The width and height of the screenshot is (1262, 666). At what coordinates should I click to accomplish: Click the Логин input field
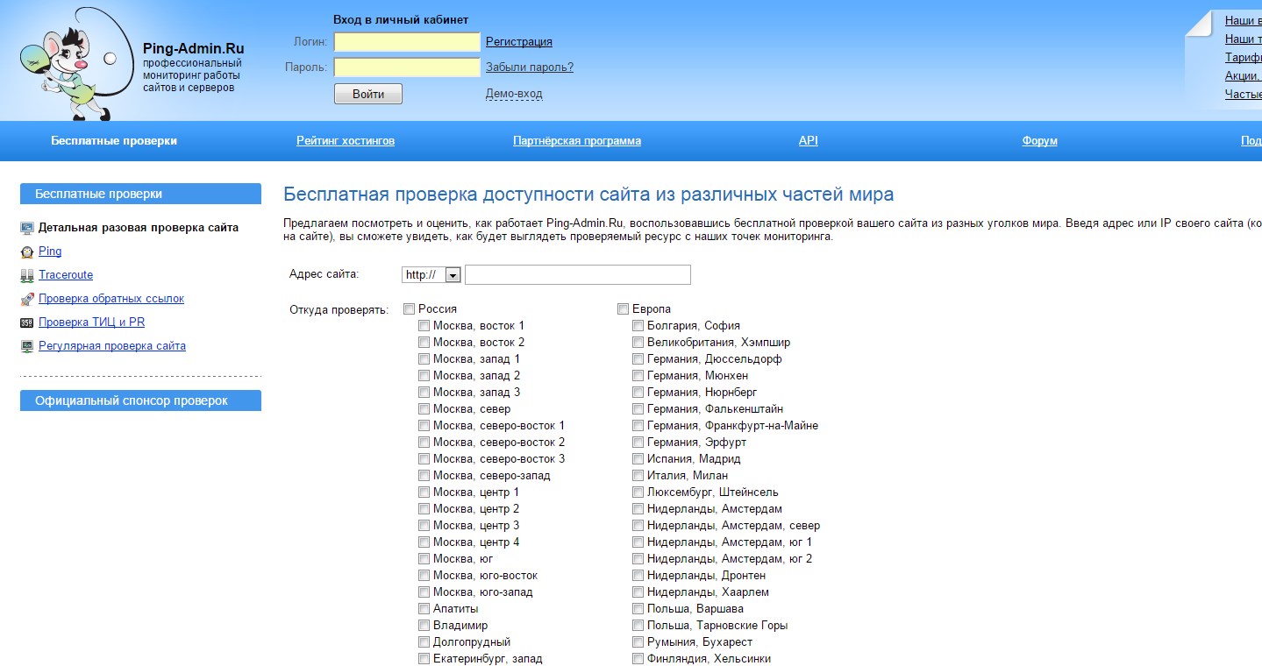point(407,42)
